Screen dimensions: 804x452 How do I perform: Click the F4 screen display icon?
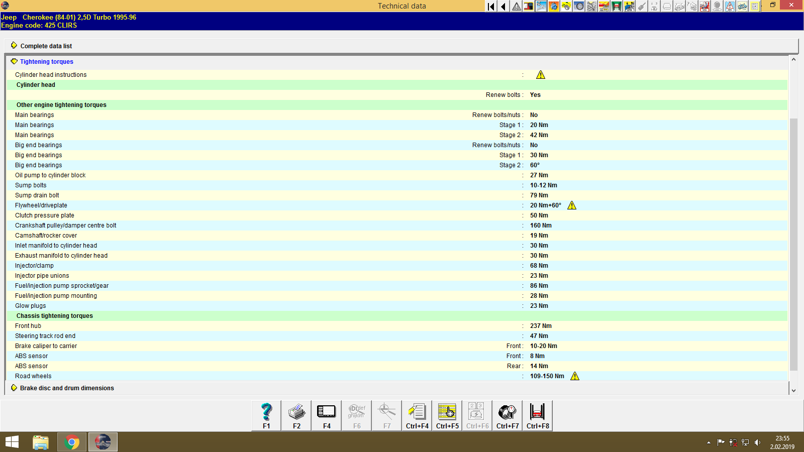coord(326,412)
